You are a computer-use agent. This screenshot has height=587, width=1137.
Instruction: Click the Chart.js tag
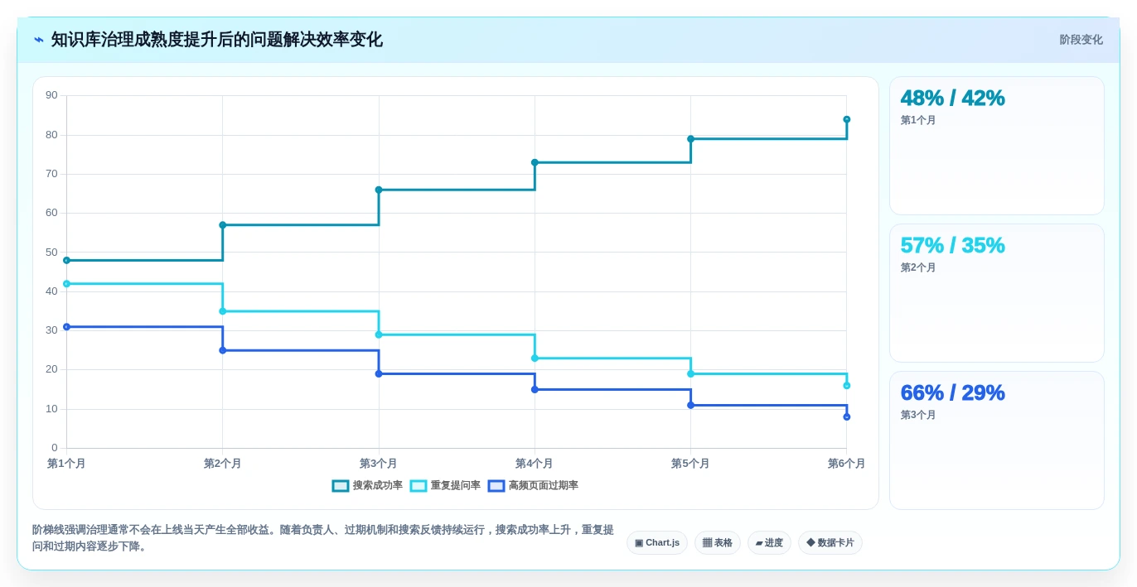pos(657,543)
